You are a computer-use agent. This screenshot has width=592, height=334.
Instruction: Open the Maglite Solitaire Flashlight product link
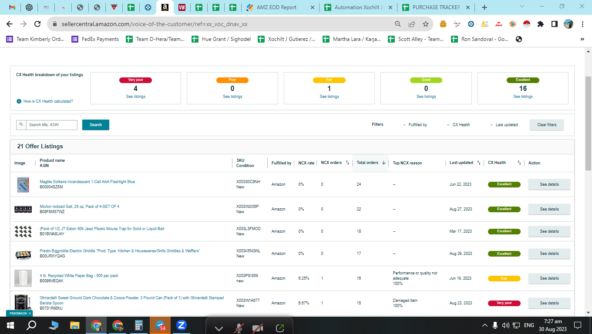(87, 182)
